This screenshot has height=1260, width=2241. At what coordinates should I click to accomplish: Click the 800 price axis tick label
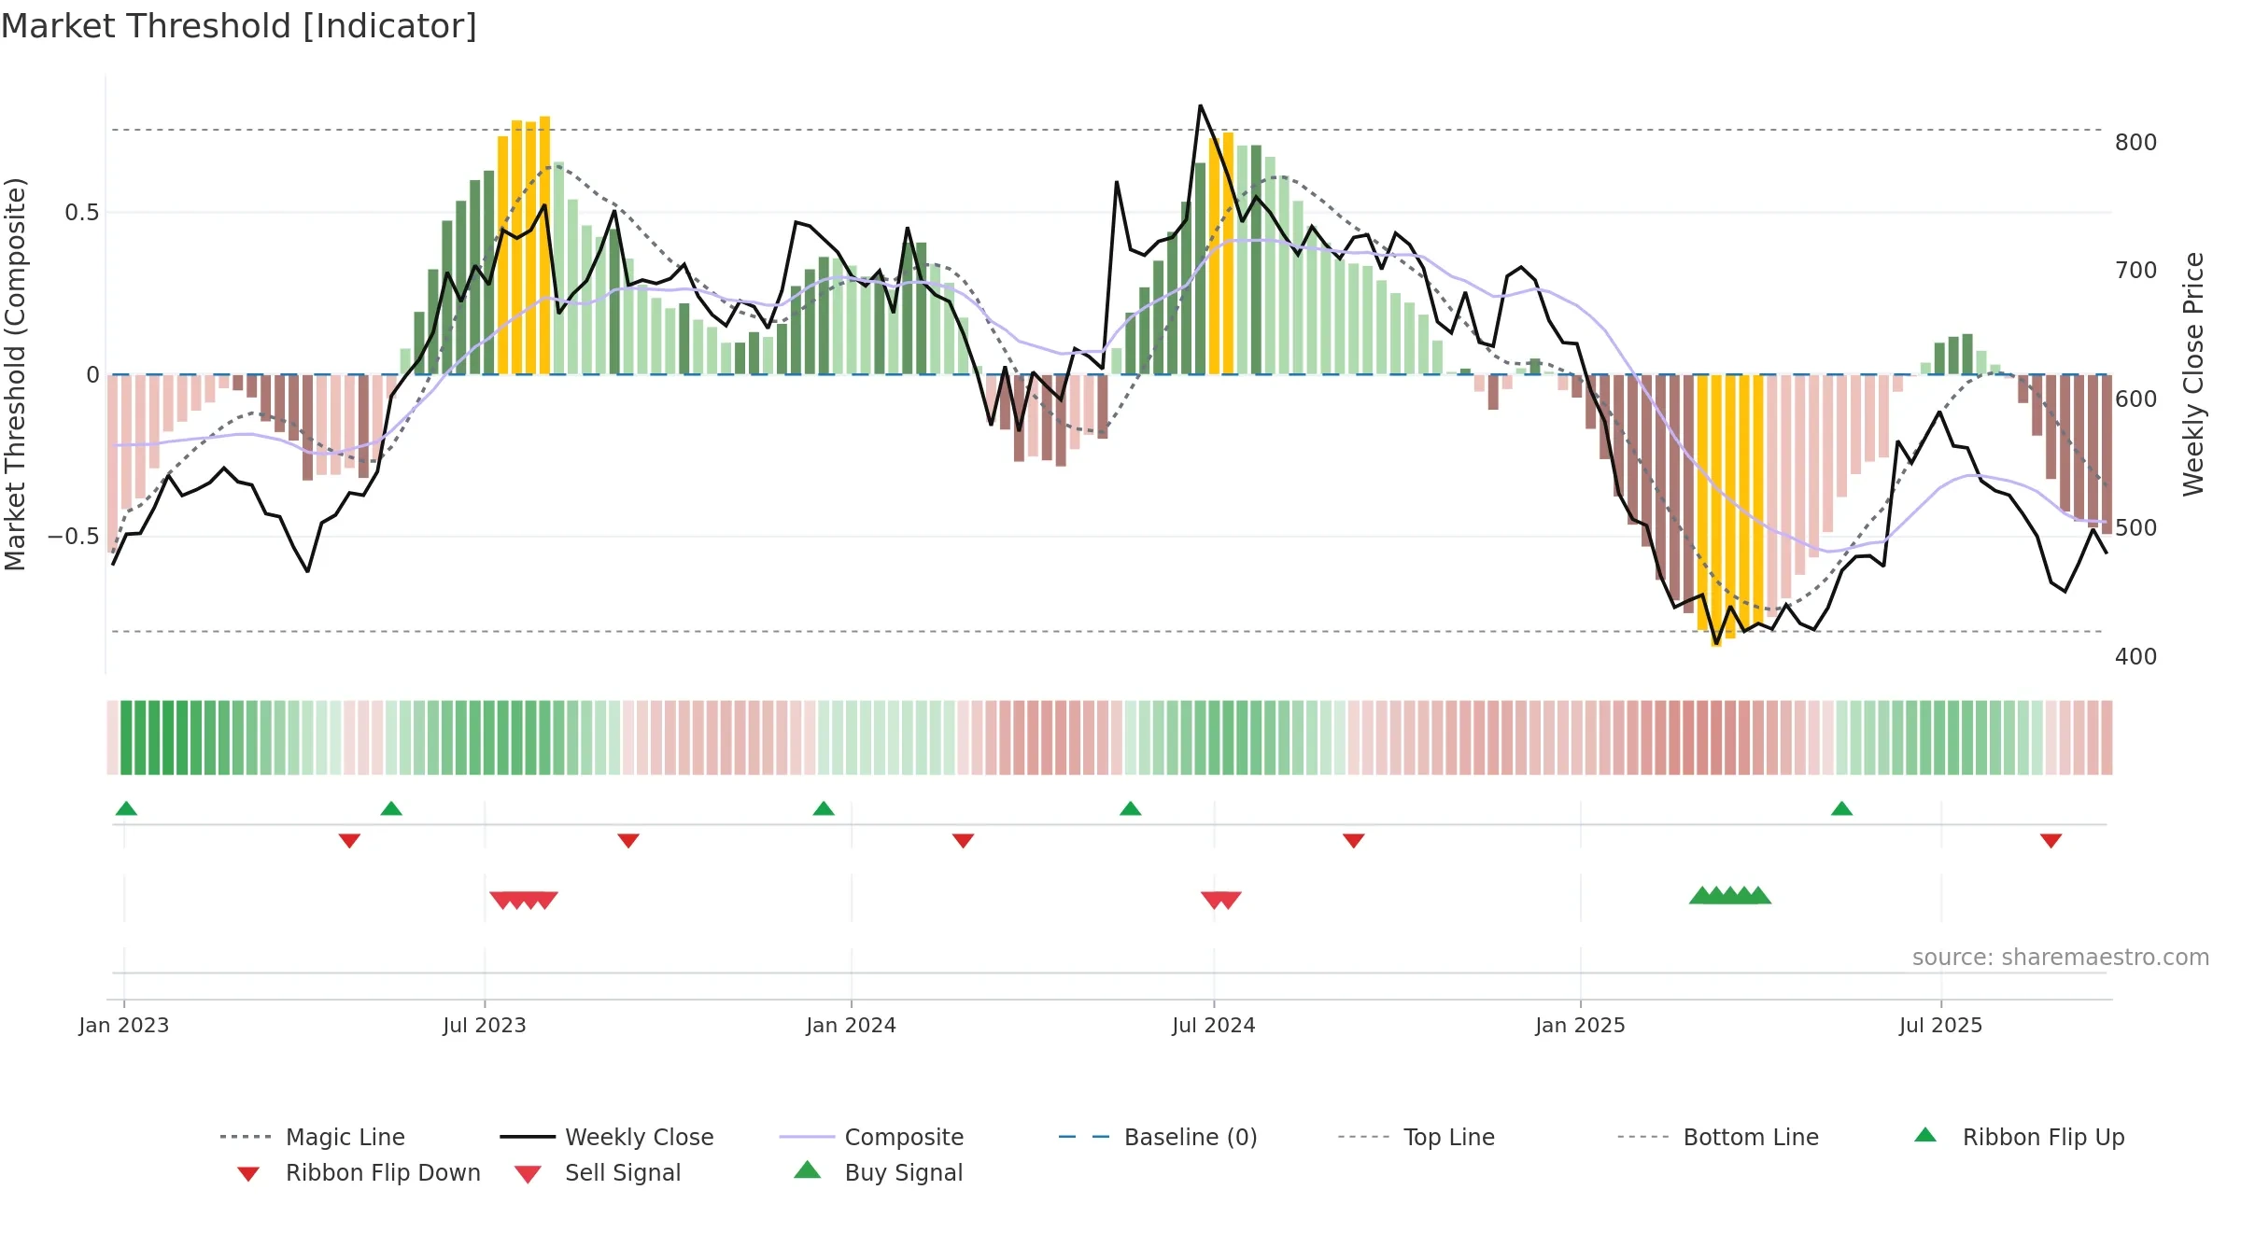tap(2136, 143)
